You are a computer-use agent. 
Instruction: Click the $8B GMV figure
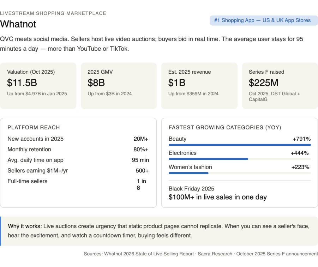96,83
